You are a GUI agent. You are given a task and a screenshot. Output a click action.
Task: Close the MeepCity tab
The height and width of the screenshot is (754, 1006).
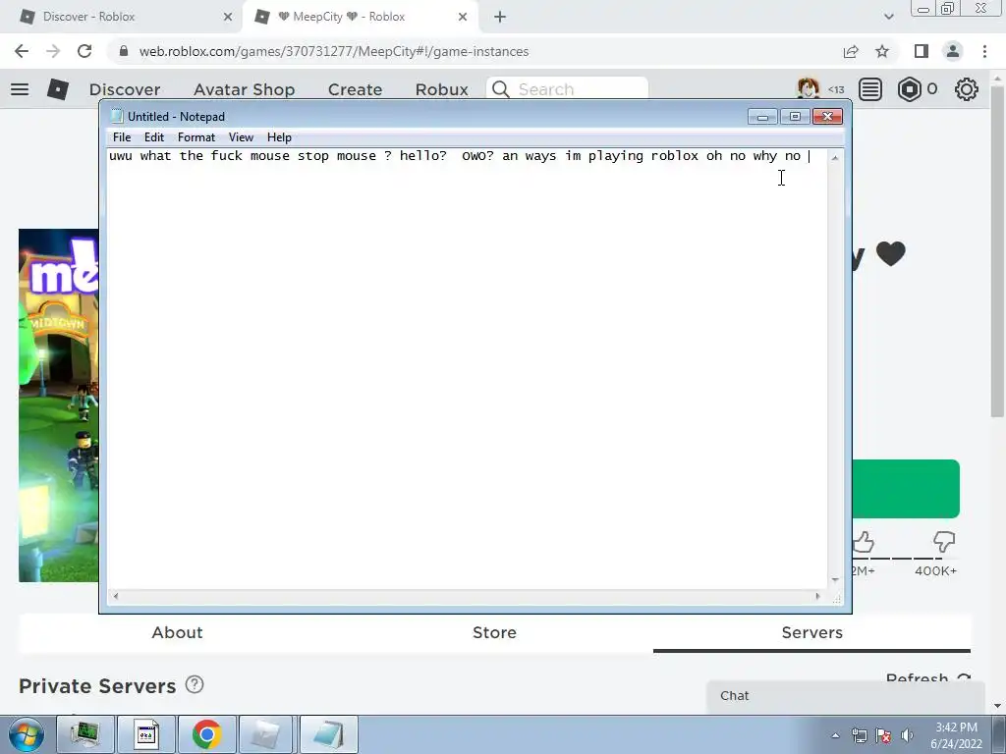(x=463, y=17)
